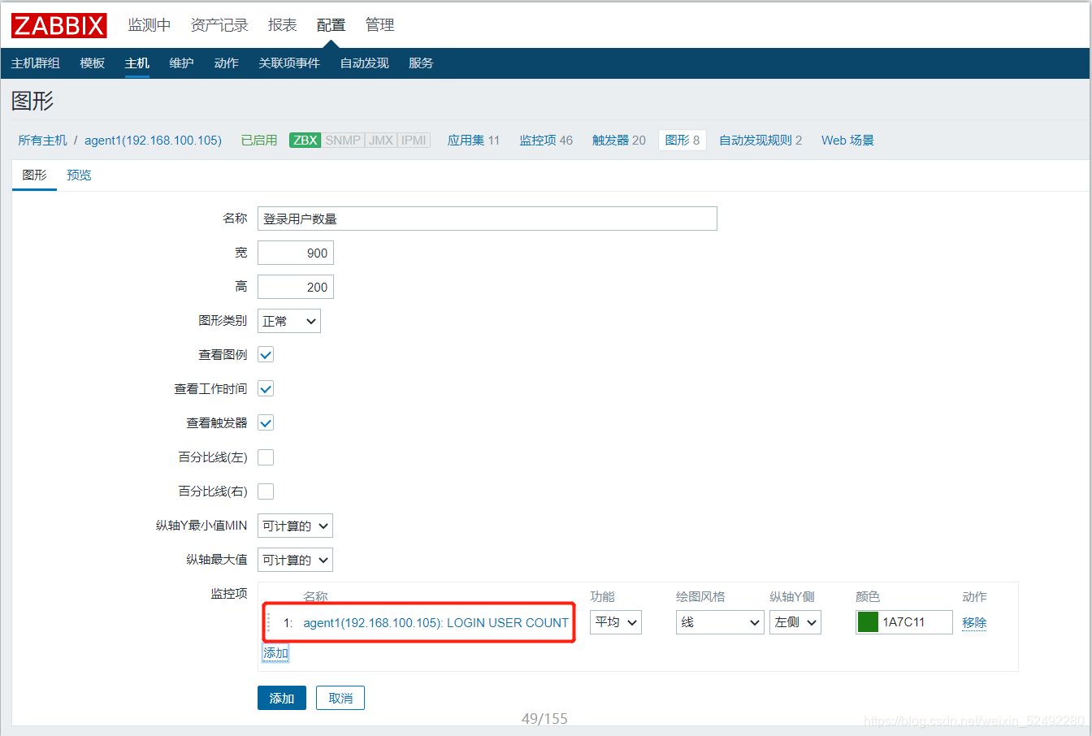The image size is (1092, 736).
Task: Open the agent1(192.168.100.105) host link
Action: pyautogui.click(x=153, y=141)
